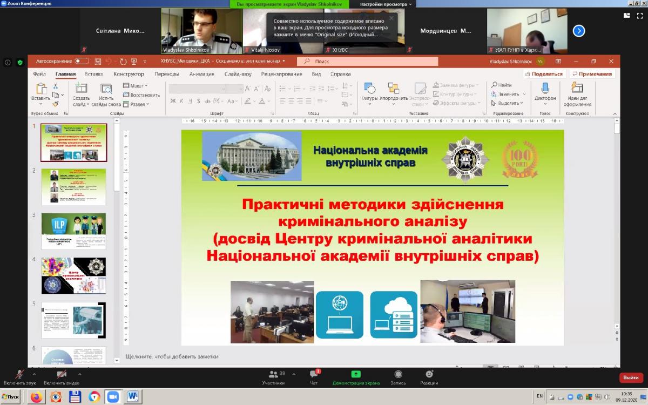The width and height of the screenshot is (648, 405).
Task: Click the Save disk icon in title bar
Action: (98, 61)
